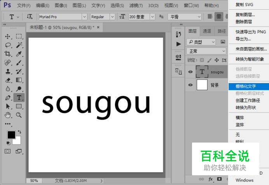The width and height of the screenshot is (269, 185).
Task: Open the 正常 blend mode dropdown
Action: 206,51
